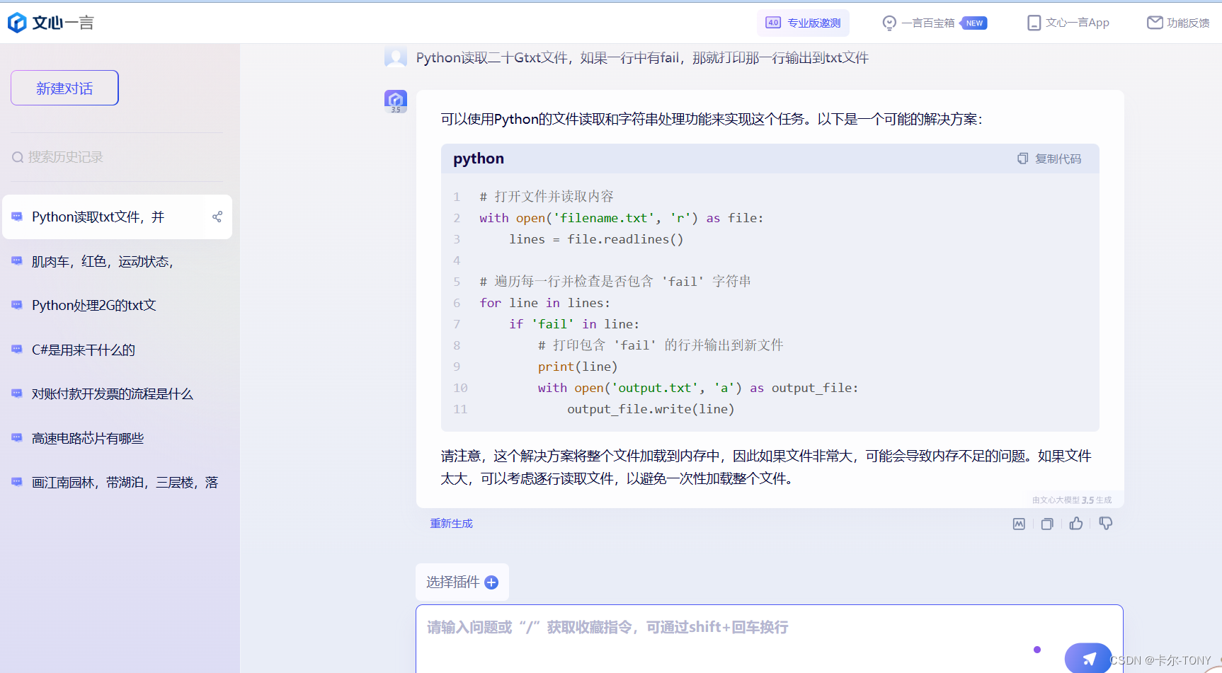Dislike the answer with thumbs down
The width and height of the screenshot is (1222, 673).
1105,523
